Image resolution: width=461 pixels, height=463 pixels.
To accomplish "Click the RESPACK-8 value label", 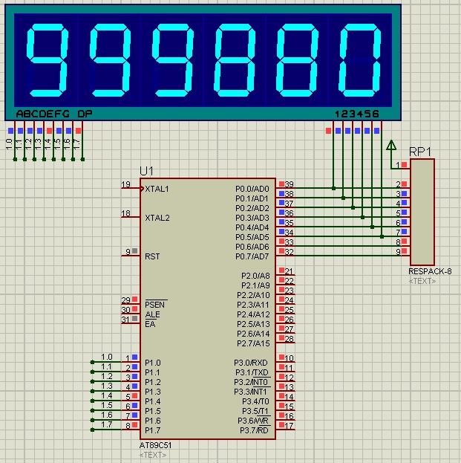I will pos(430,271).
